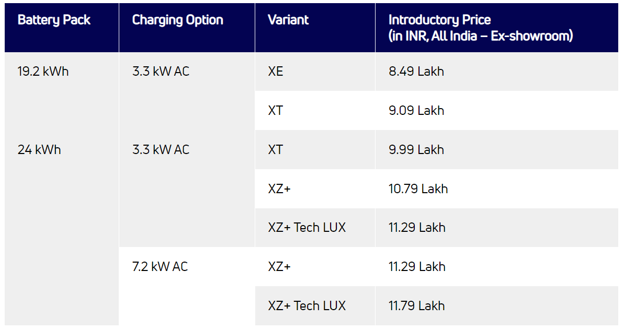This screenshot has width=624, height=330.
Task: Select the 9.09 Lakh price cell
Action: 416,111
